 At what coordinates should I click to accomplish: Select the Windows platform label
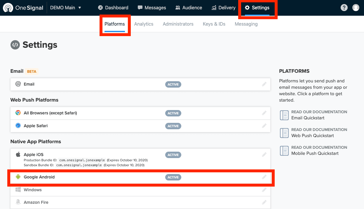click(33, 190)
